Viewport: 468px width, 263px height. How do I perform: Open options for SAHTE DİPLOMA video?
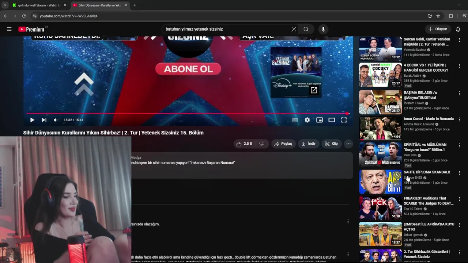point(460,173)
